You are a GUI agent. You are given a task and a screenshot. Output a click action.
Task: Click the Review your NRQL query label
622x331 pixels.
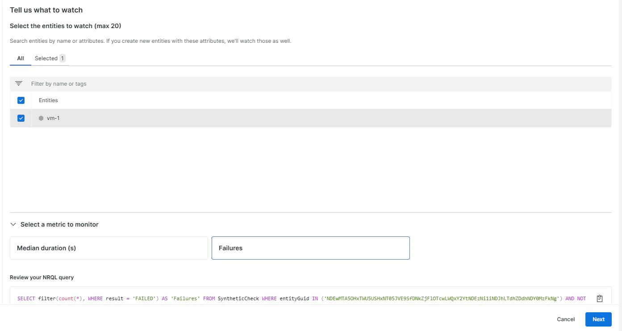click(42, 277)
